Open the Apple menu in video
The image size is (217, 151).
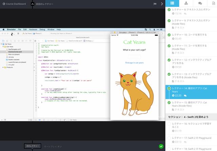(x=3, y=30)
